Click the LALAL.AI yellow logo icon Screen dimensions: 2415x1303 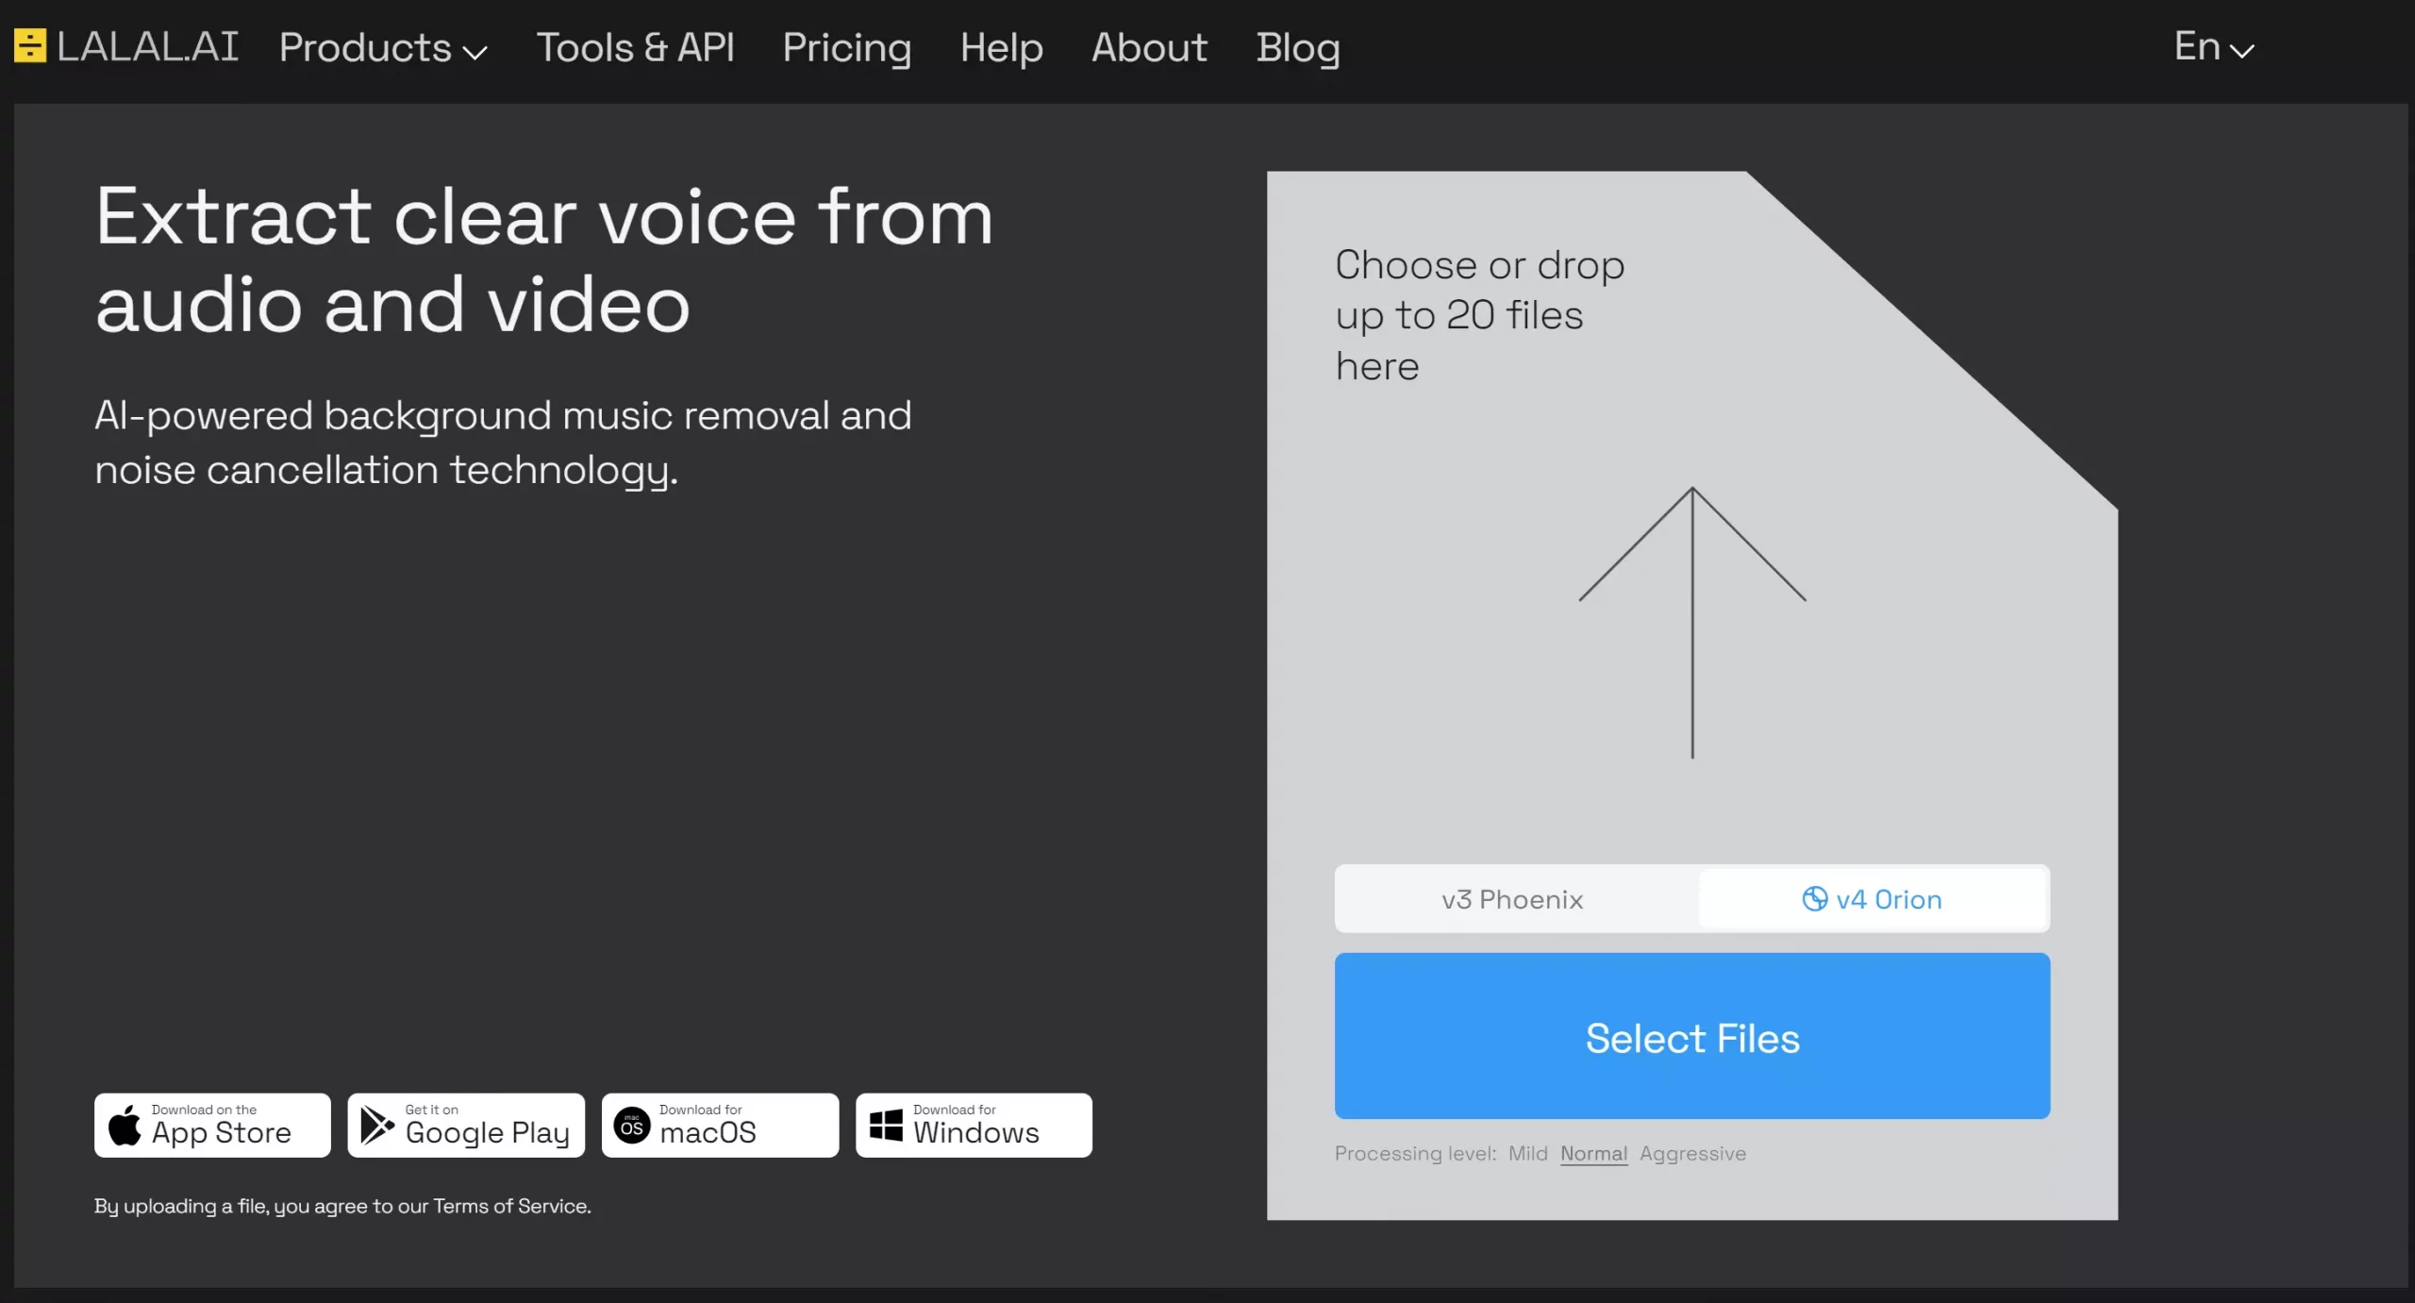point(30,46)
